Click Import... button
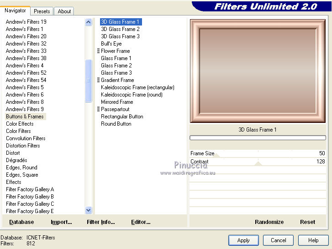 click(x=61, y=222)
